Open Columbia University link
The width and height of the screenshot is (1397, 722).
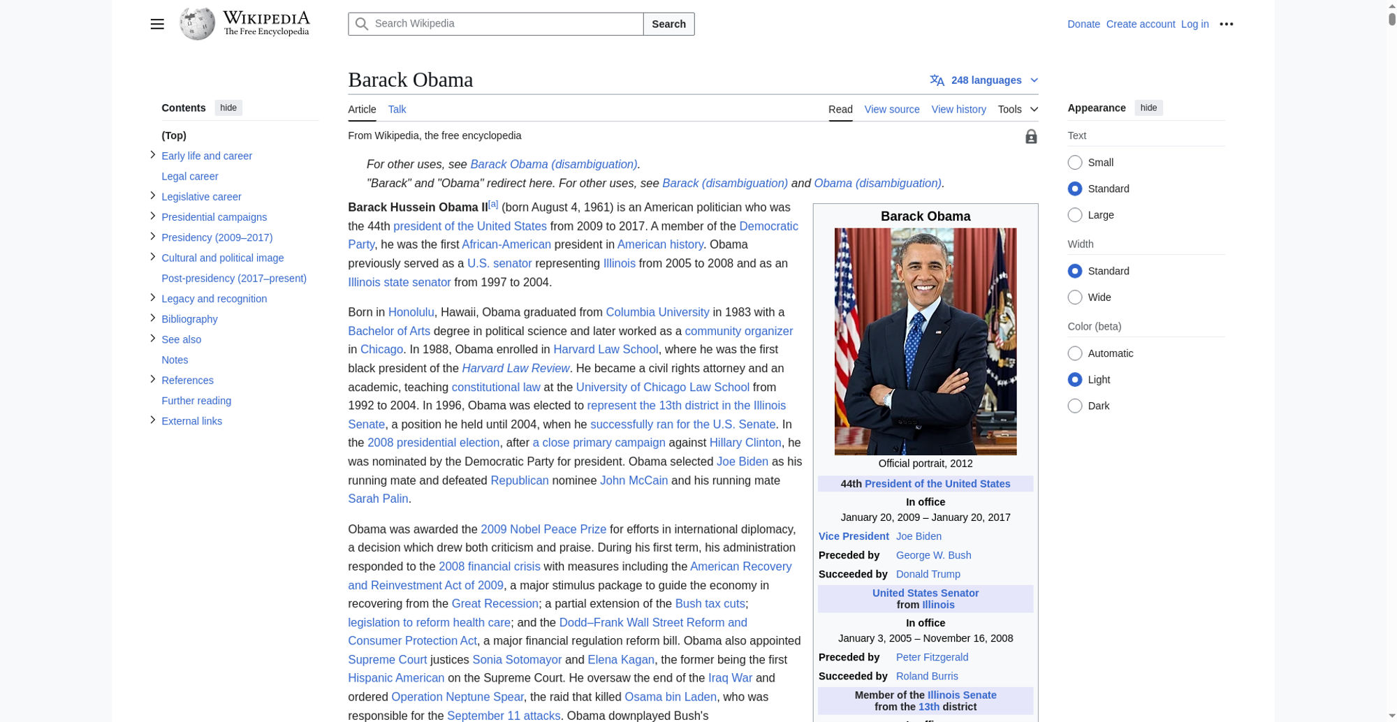pos(657,312)
